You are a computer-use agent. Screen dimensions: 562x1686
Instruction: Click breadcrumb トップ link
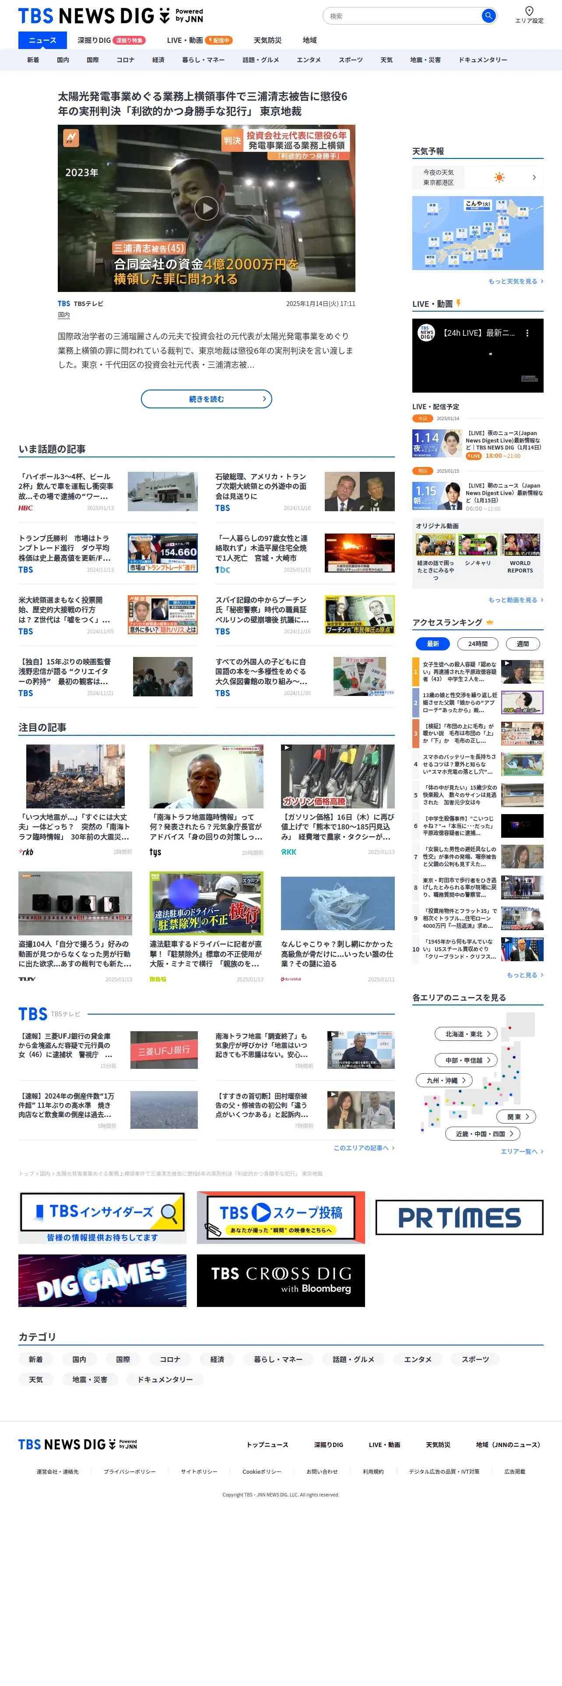click(26, 1173)
